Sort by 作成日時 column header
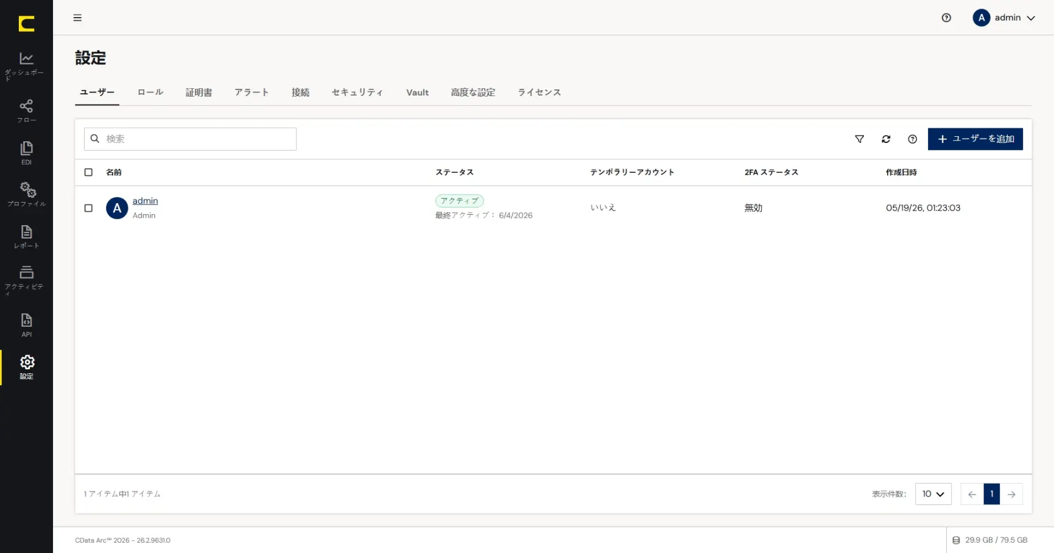This screenshot has width=1054, height=553. tap(901, 172)
